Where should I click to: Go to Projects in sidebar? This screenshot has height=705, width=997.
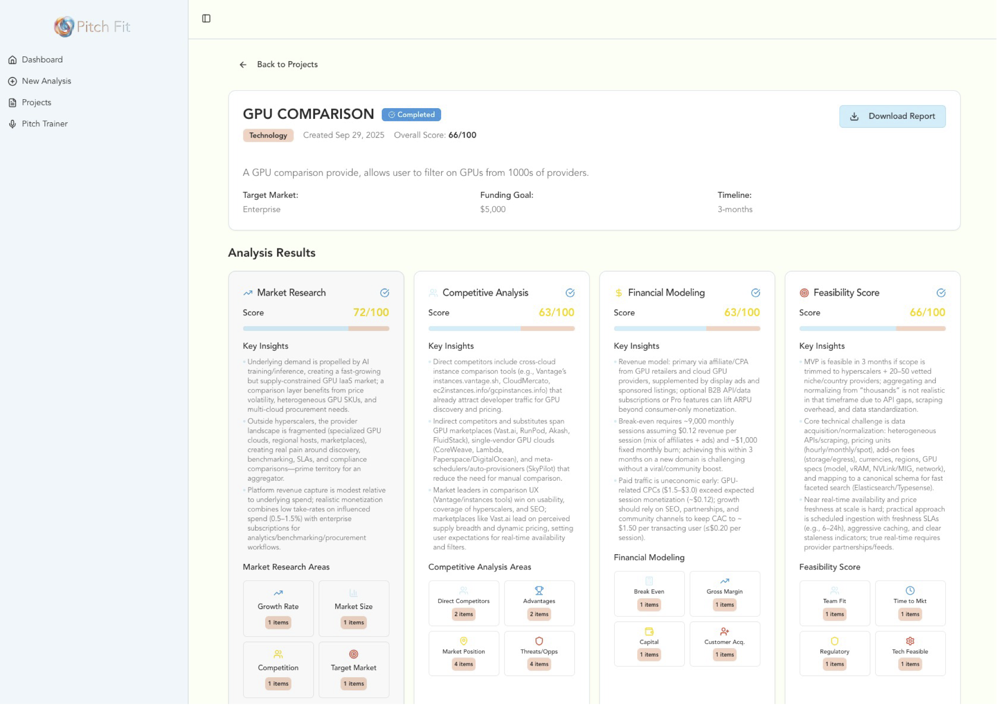(36, 102)
